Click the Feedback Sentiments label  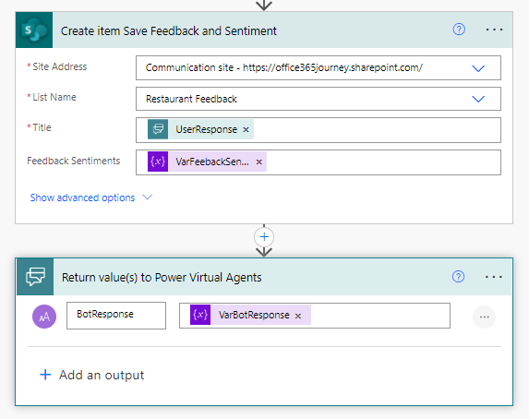click(74, 161)
